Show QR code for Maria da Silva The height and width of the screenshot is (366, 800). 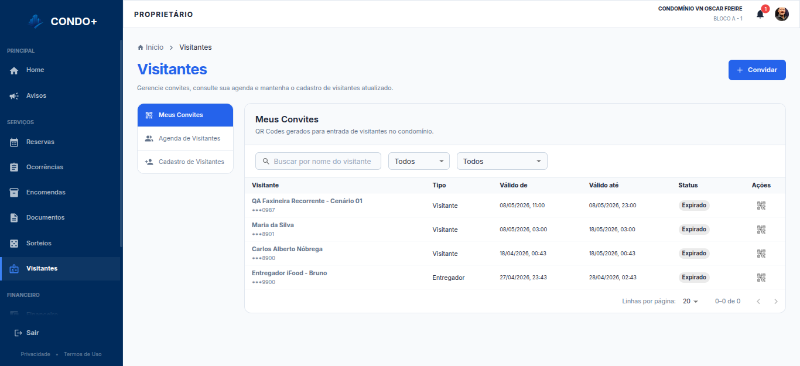[761, 230]
